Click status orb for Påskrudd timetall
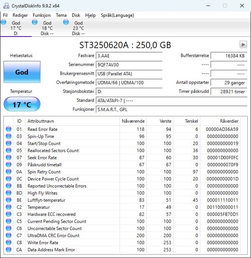This screenshot has width=251, height=258. click(x=9, y=164)
